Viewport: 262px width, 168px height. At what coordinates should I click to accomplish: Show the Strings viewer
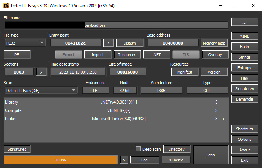click(244, 57)
